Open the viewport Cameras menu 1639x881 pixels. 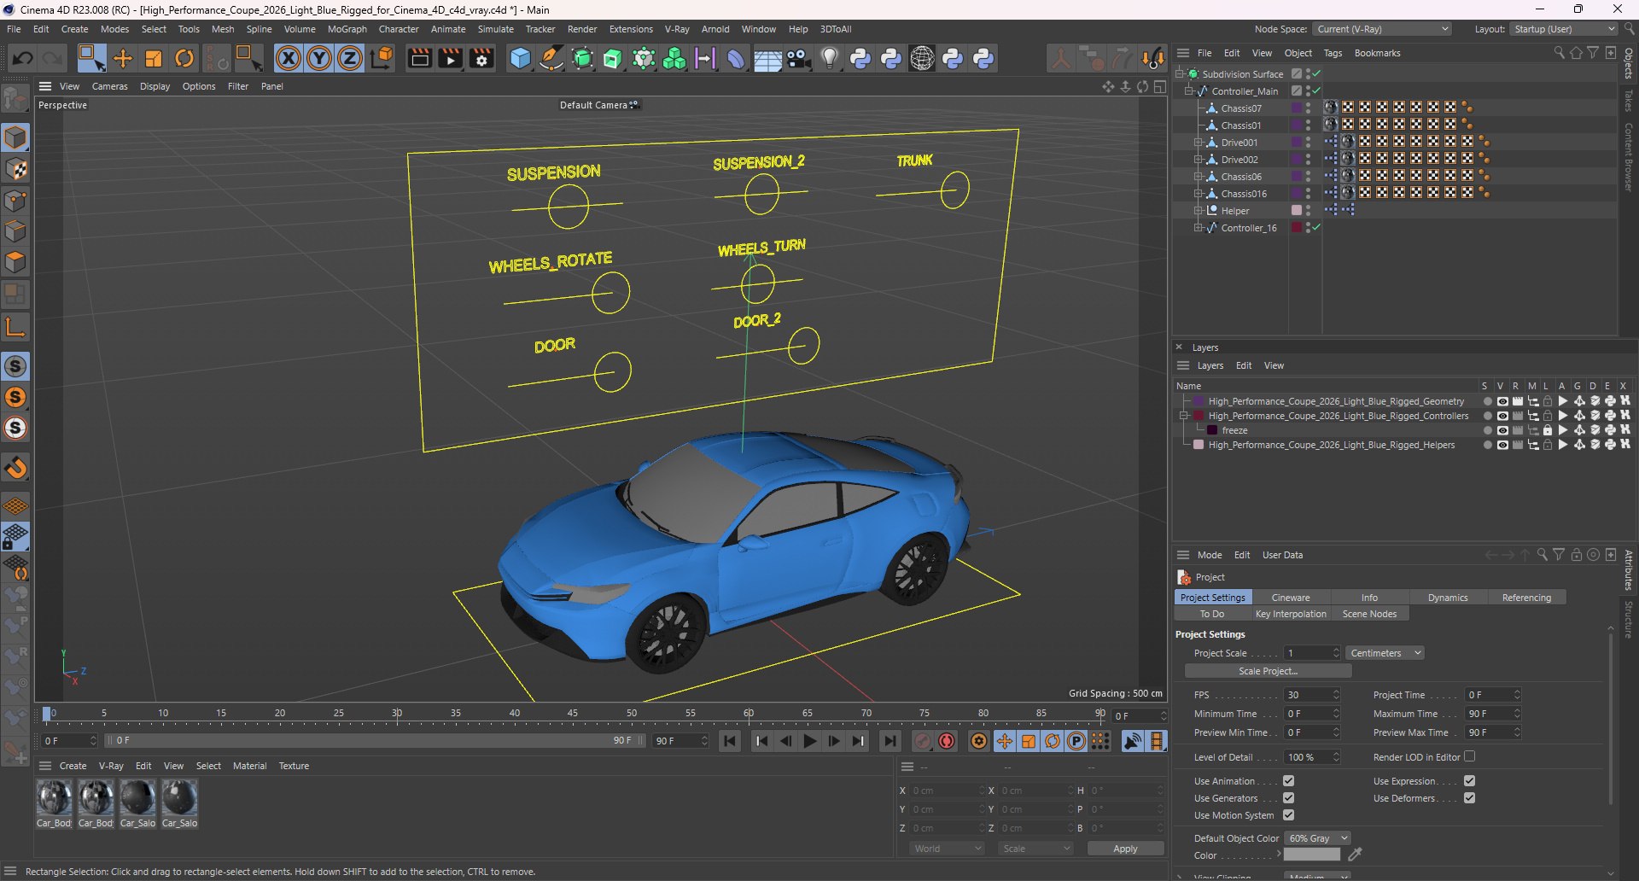pyautogui.click(x=109, y=86)
